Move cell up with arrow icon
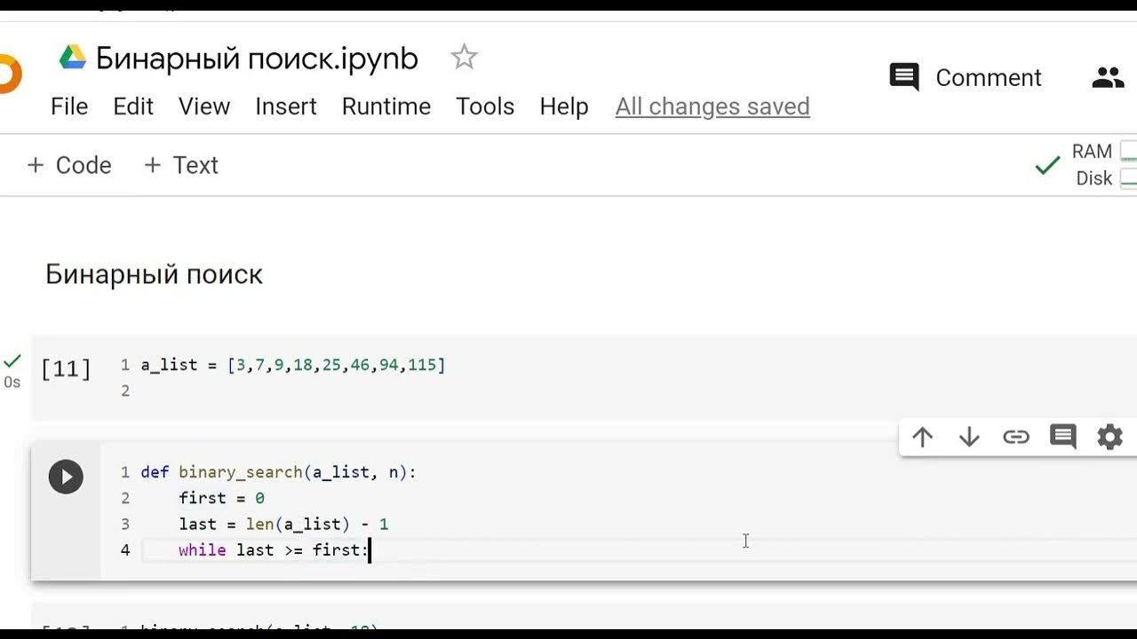The height and width of the screenshot is (639, 1137). pyautogui.click(x=922, y=437)
